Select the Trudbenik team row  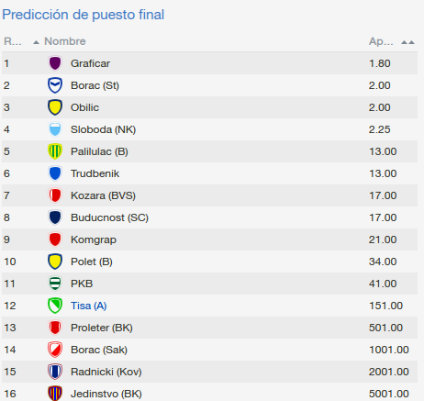coord(209,173)
